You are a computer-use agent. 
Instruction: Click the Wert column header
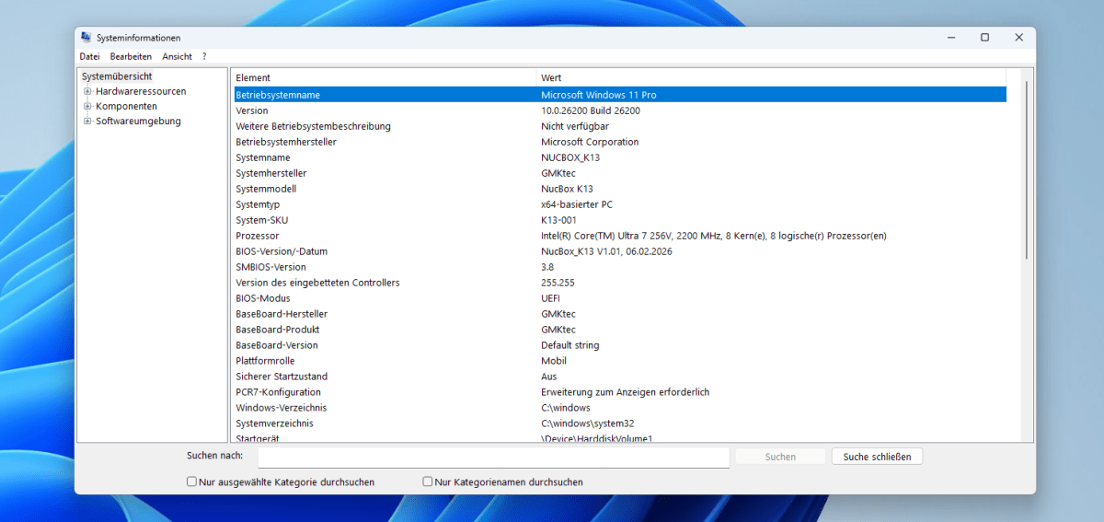click(771, 77)
